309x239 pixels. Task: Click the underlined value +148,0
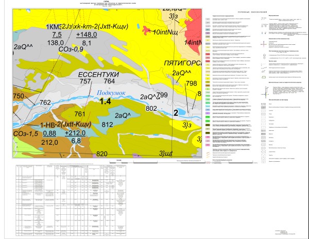(x=87, y=35)
